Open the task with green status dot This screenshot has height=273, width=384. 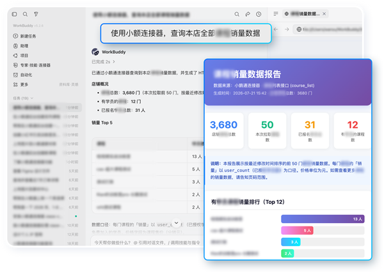(x=45, y=216)
